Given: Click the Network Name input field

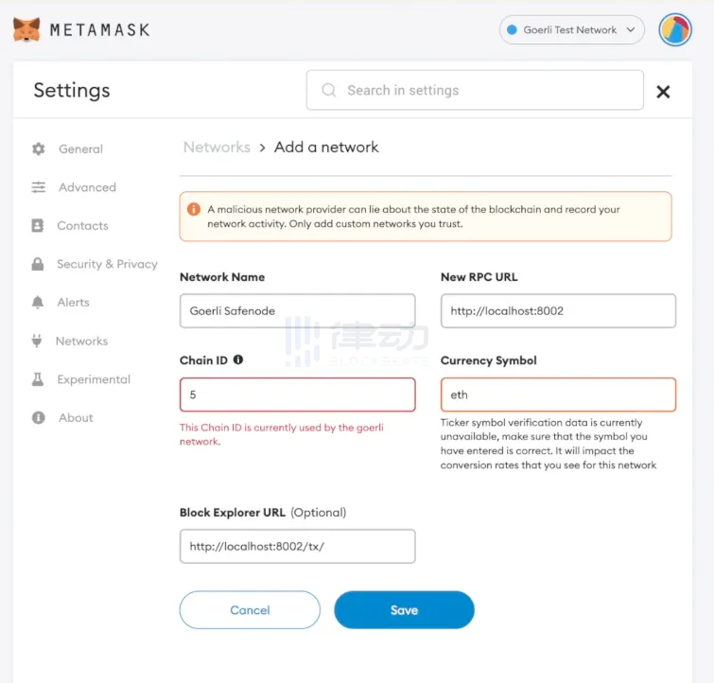Looking at the screenshot, I should [x=297, y=310].
